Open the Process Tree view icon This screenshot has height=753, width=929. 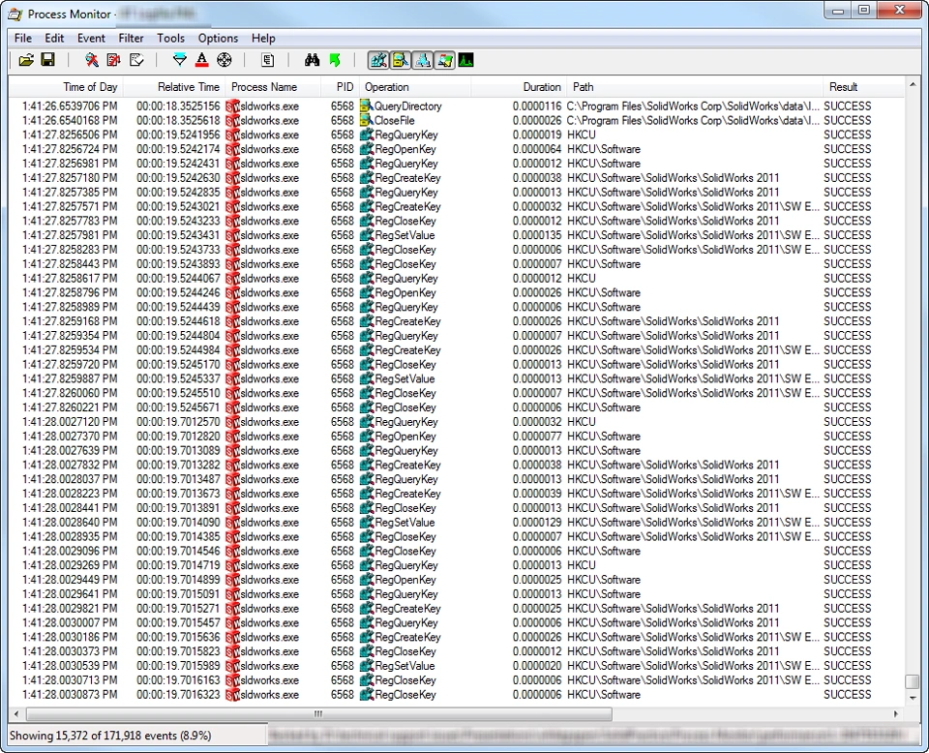point(267,60)
